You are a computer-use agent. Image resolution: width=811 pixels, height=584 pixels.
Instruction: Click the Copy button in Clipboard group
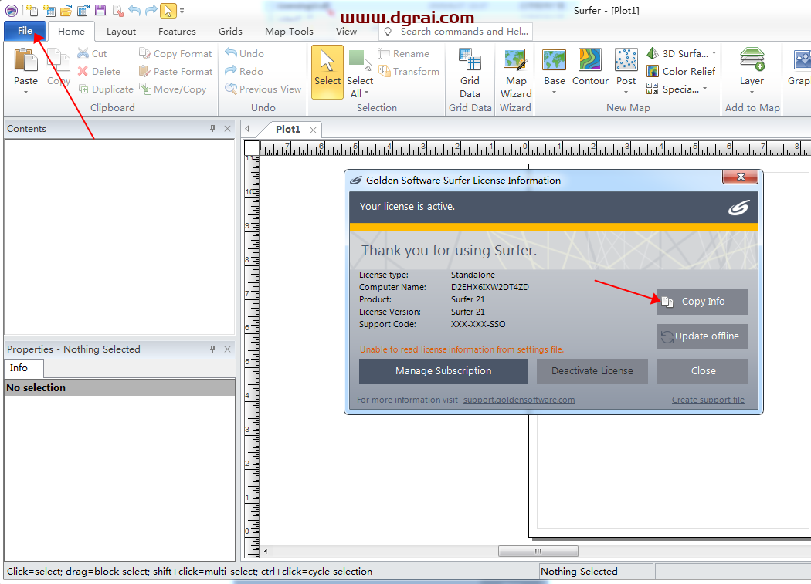[59, 67]
